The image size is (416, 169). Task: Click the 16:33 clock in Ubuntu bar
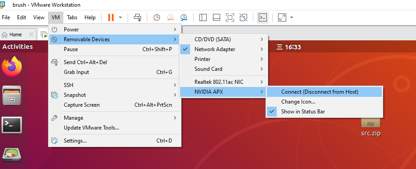pyautogui.click(x=289, y=48)
